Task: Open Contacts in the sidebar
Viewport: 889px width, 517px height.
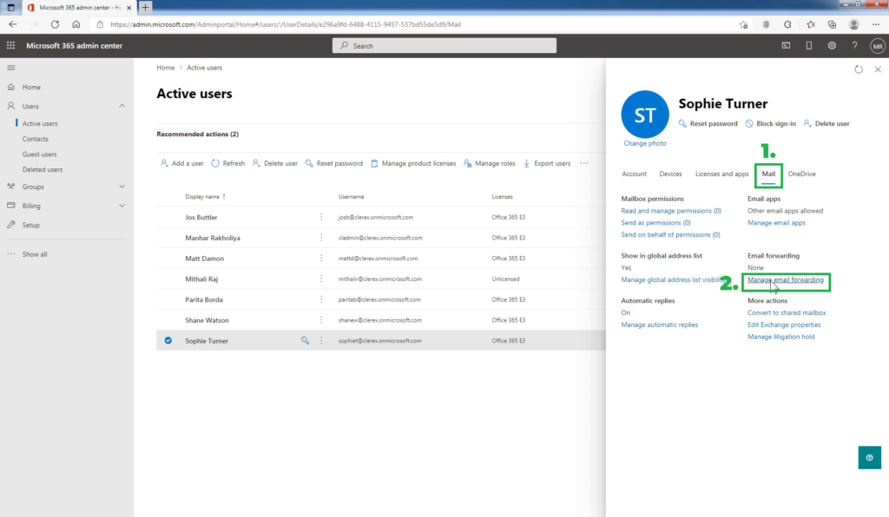Action: (35, 139)
